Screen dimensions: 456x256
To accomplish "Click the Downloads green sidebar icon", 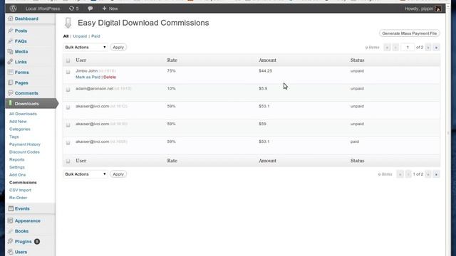I will coord(11,103).
